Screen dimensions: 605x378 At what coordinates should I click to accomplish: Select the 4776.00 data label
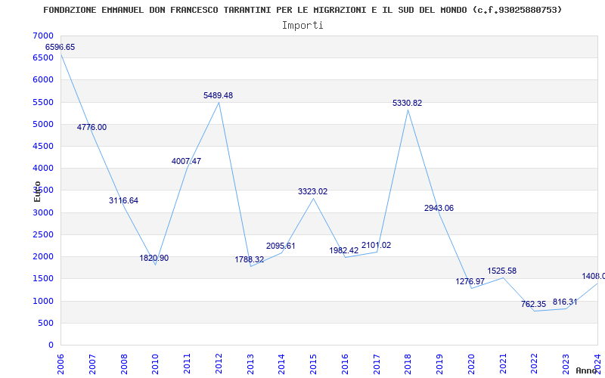pyautogui.click(x=92, y=127)
